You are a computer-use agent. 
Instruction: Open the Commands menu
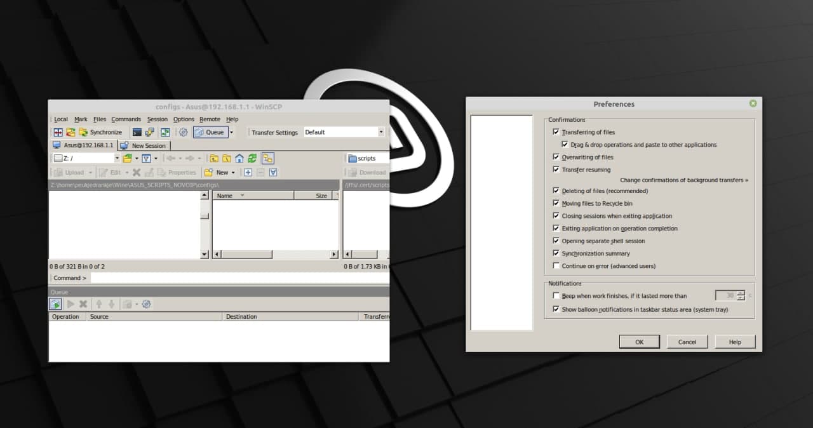126,119
